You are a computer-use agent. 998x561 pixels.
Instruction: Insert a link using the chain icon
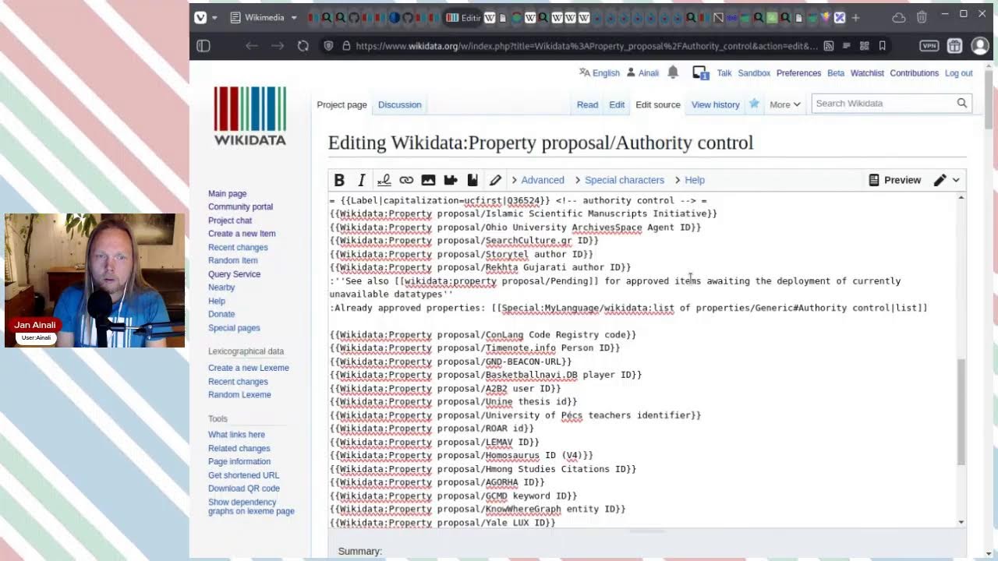[406, 180]
